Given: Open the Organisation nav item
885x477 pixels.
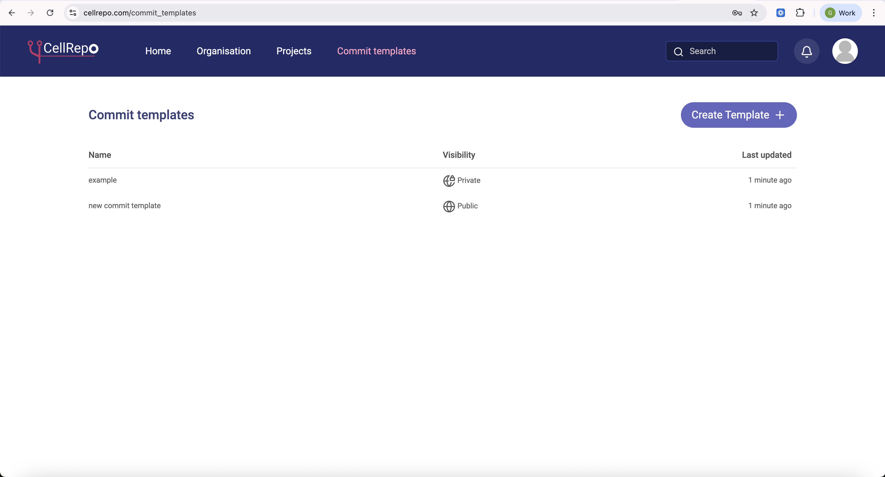Looking at the screenshot, I should coord(224,51).
